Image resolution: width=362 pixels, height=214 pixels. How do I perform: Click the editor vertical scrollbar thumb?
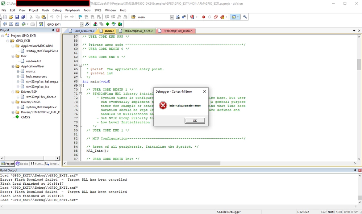click(x=359, y=64)
